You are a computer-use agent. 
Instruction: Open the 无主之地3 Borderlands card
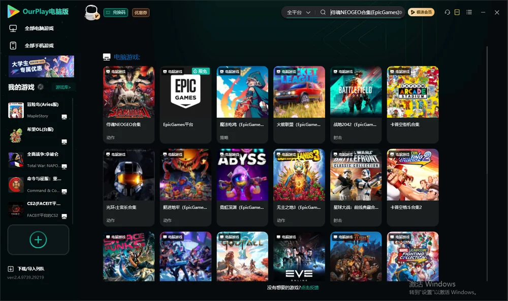click(299, 187)
